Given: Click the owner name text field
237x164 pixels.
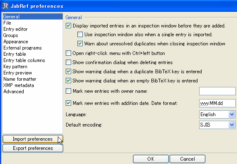Looking at the screenshot, I should (217, 91).
